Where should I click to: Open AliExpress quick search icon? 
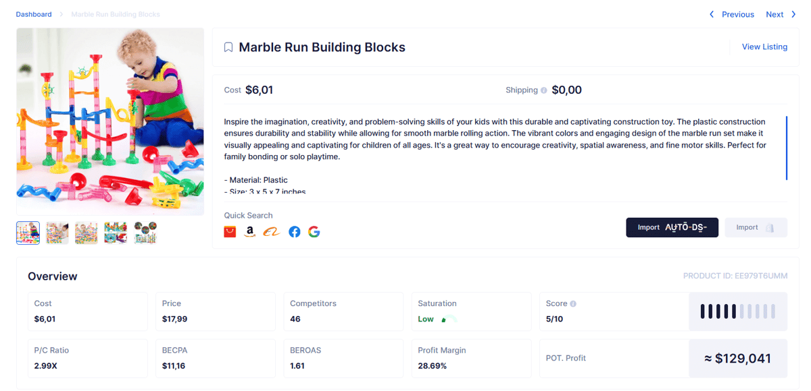(x=230, y=232)
